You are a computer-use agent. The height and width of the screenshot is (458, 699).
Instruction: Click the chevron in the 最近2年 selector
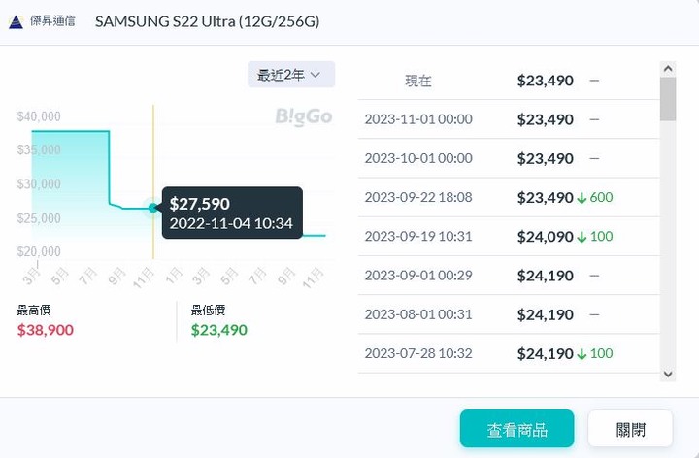(x=316, y=75)
